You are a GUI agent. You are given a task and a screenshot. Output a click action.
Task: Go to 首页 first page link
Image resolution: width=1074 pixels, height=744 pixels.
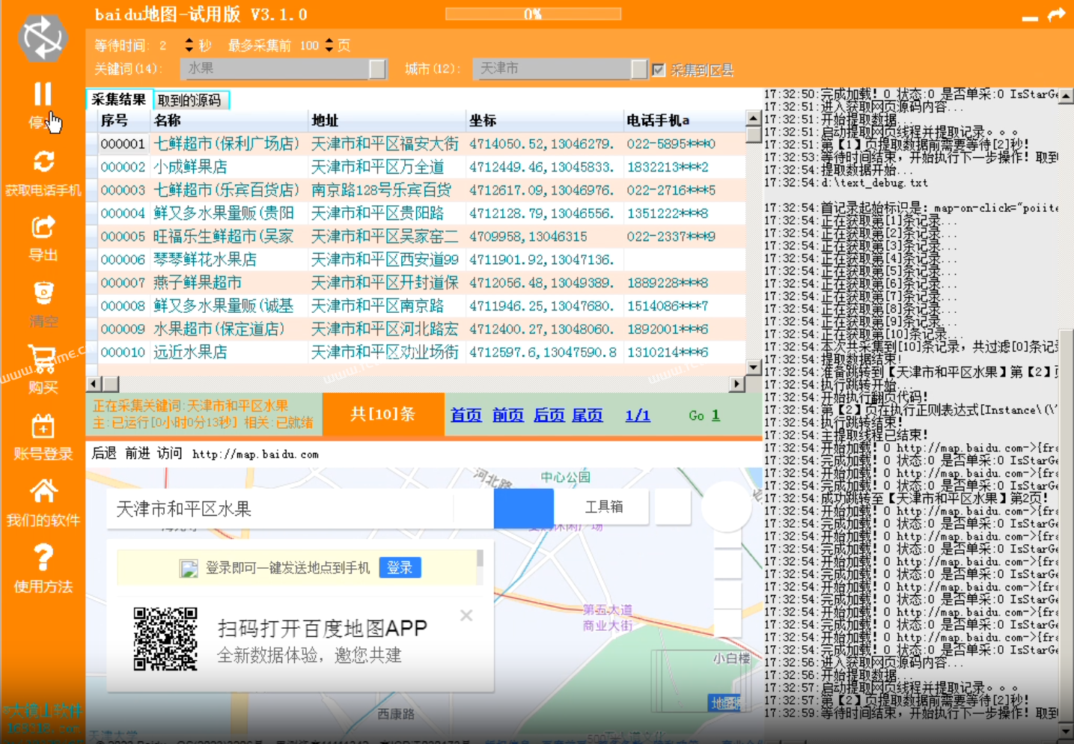[x=466, y=415]
